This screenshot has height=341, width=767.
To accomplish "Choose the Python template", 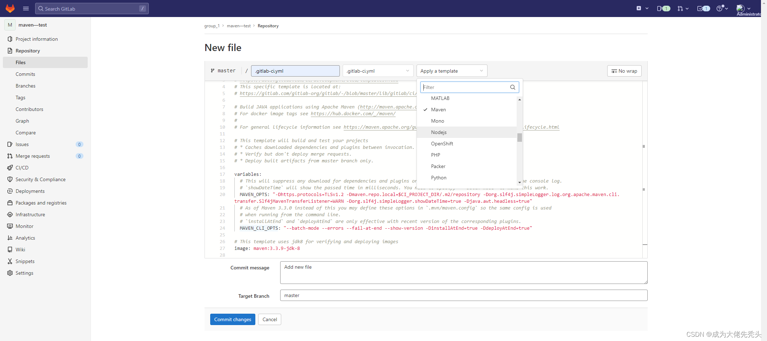I will click(x=467, y=178).
